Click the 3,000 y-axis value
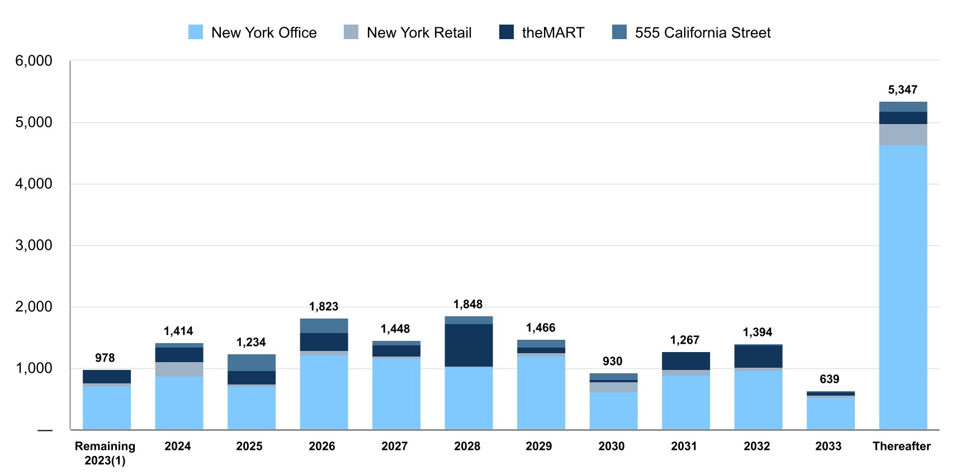 [x=34, y=245]
